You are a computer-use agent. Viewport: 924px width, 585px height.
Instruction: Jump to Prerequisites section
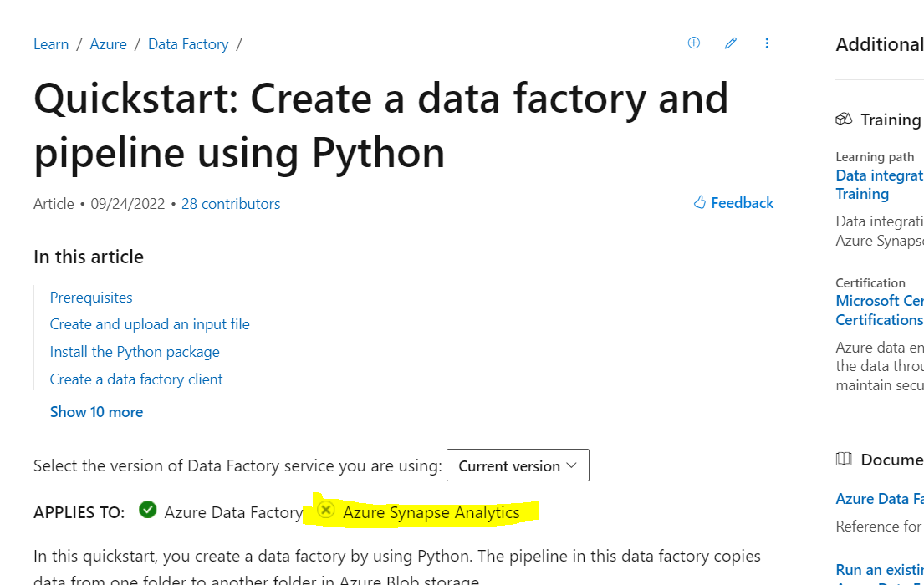(x=91, y=298)
